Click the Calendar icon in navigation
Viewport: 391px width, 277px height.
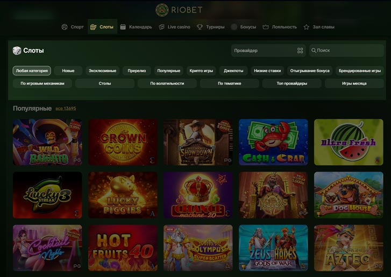pos(123,27)
